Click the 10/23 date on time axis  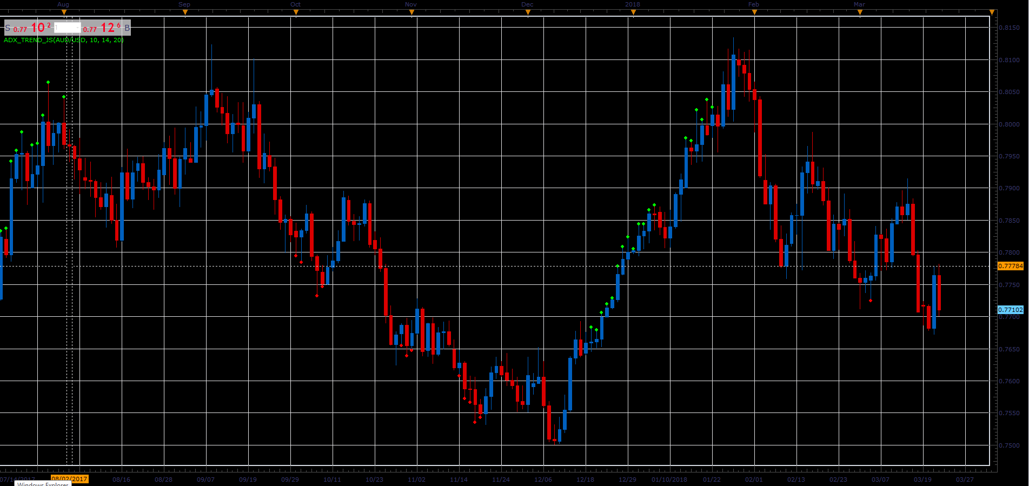[374, 480]
